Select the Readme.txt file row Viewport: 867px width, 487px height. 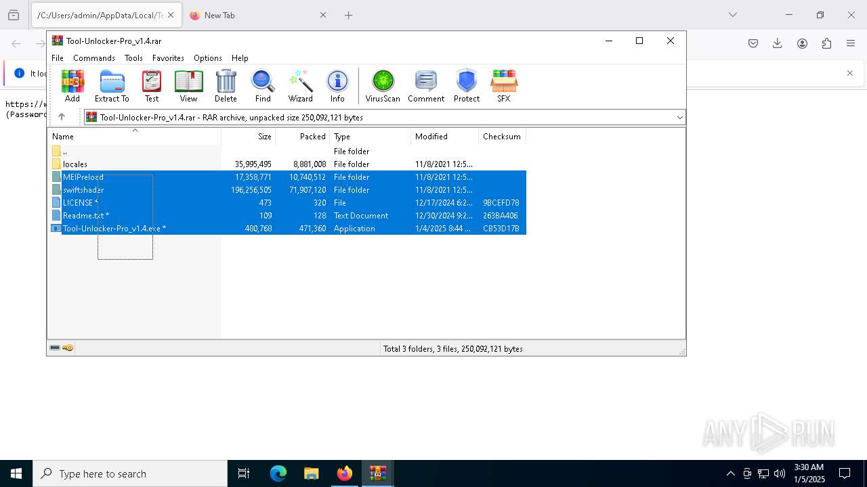coord(289,216)
